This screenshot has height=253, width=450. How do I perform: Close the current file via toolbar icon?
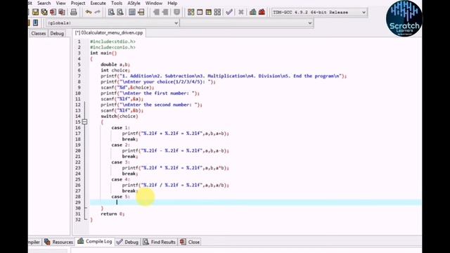click(53, 12)
